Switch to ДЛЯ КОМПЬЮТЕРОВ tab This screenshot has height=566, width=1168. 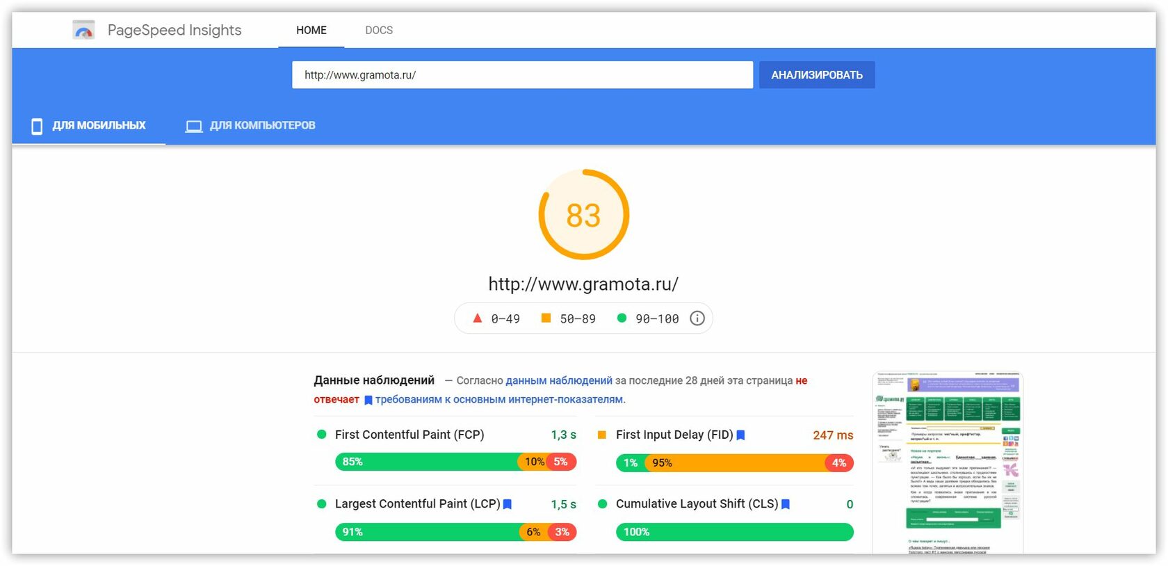250,125
